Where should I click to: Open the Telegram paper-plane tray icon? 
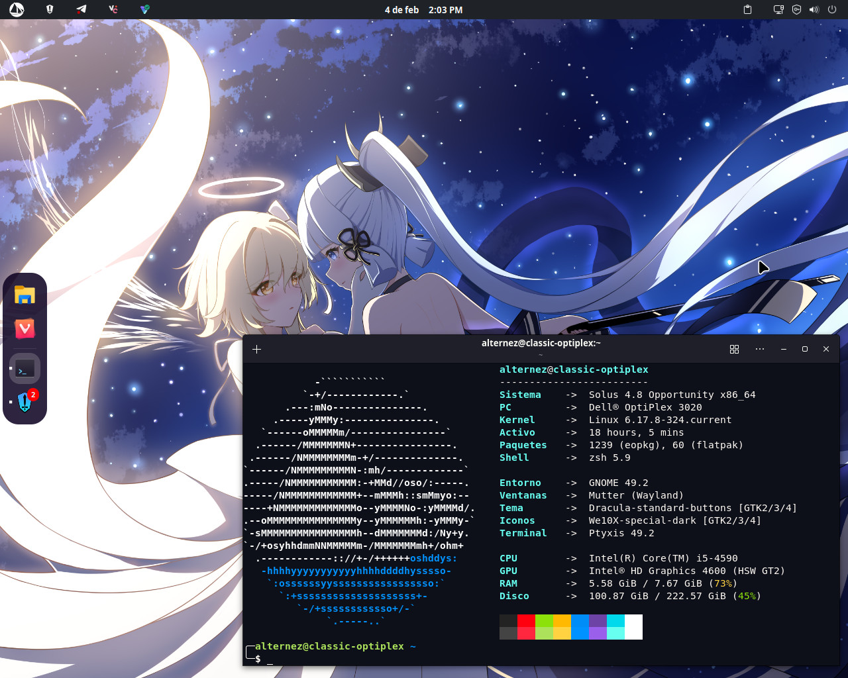[x=81, y=9]
